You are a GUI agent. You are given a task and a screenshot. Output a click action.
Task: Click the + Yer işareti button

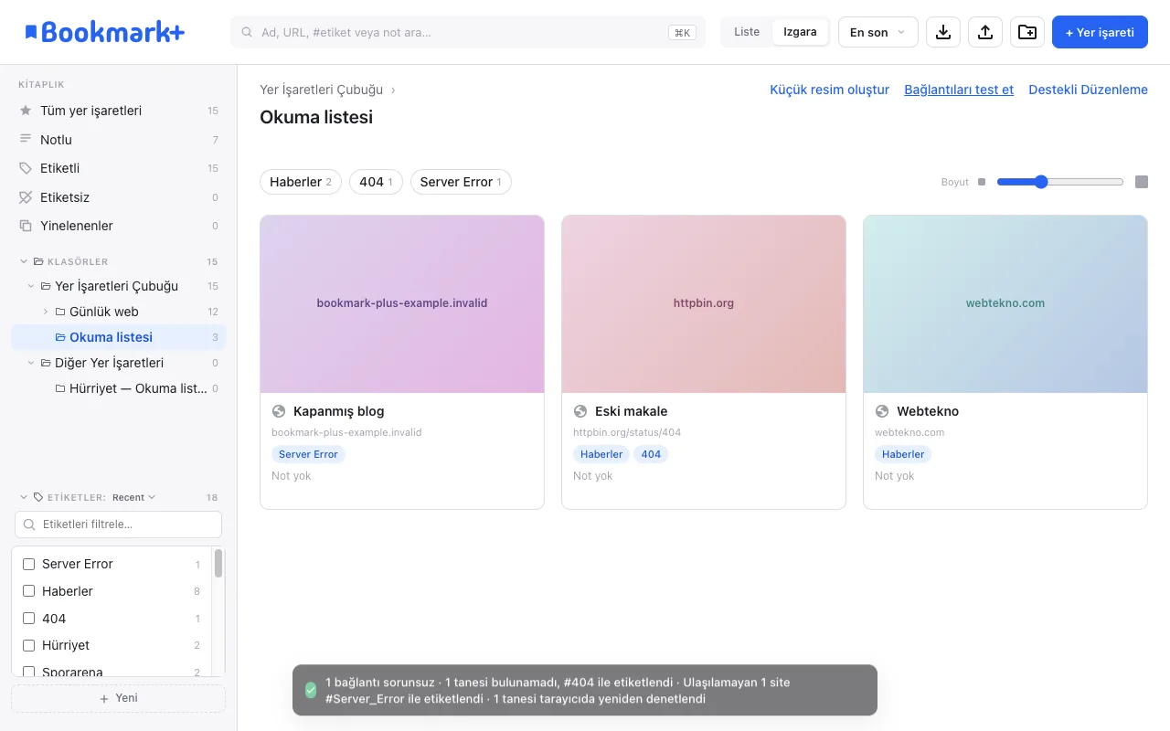point(1100,32)
